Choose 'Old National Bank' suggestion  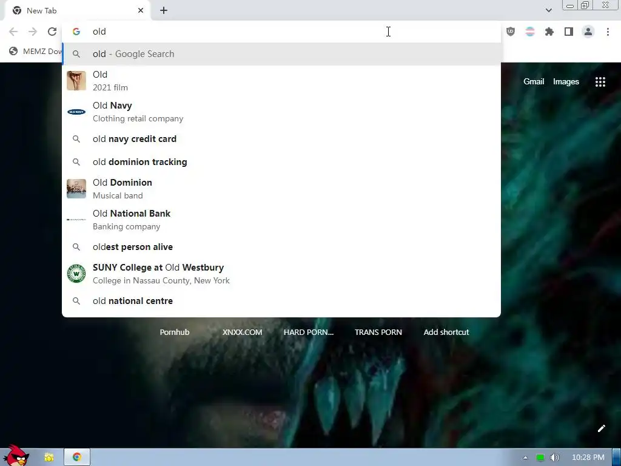pos(281,220)
